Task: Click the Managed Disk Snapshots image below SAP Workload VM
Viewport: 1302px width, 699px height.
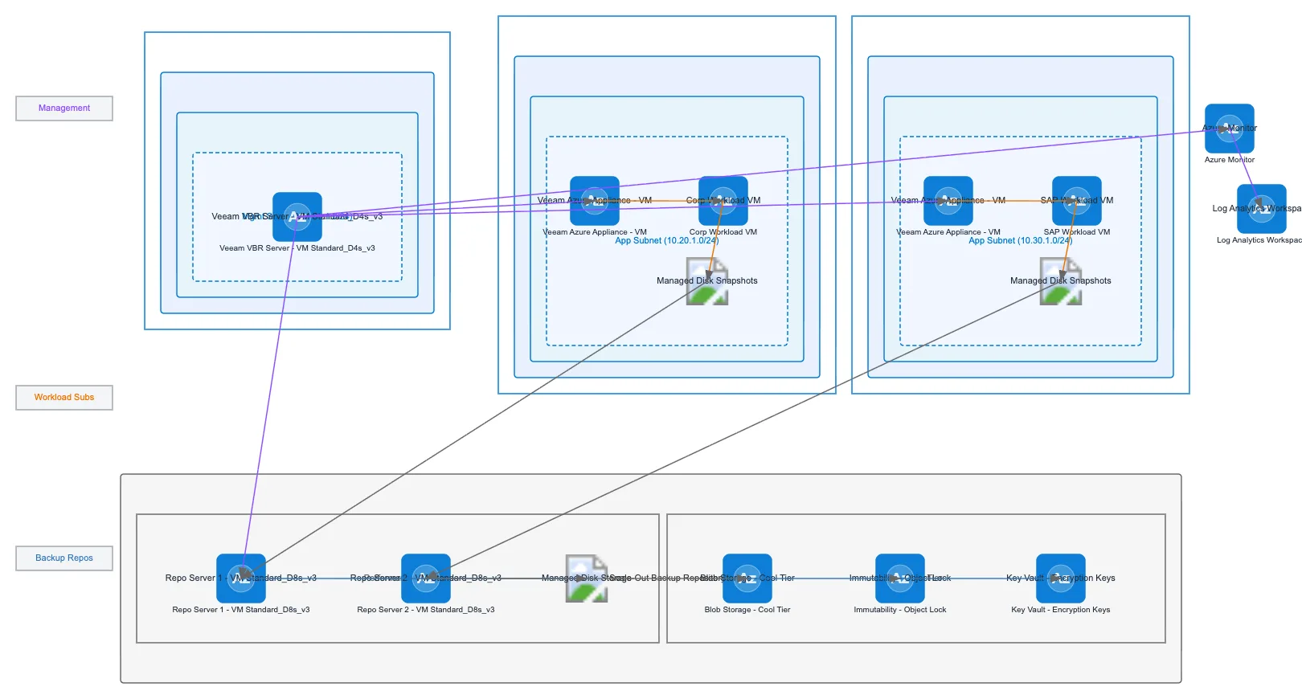Action: 1061,281
